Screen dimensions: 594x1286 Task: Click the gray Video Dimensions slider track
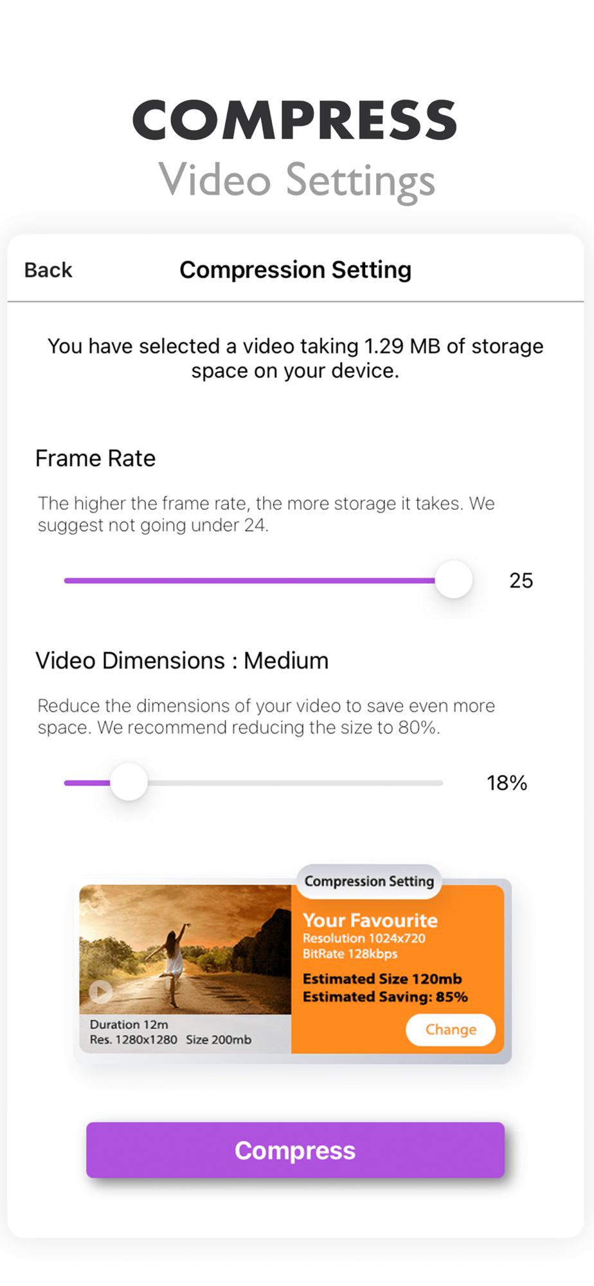(296, 783)
